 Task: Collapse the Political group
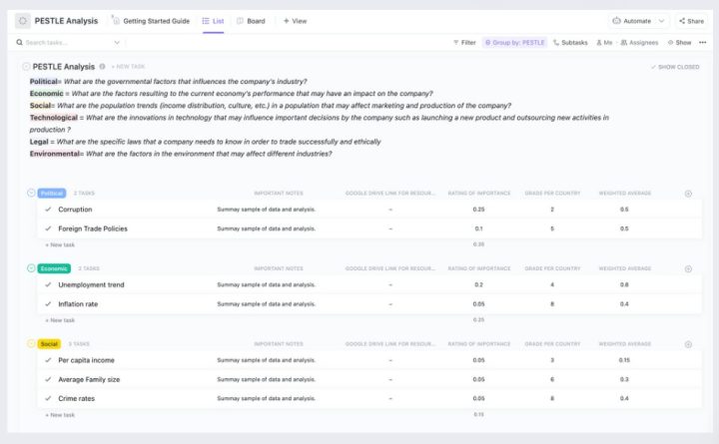point(31,194)
